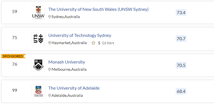Click the SPONSORED badge on Monash row

(x=14, y=56)
